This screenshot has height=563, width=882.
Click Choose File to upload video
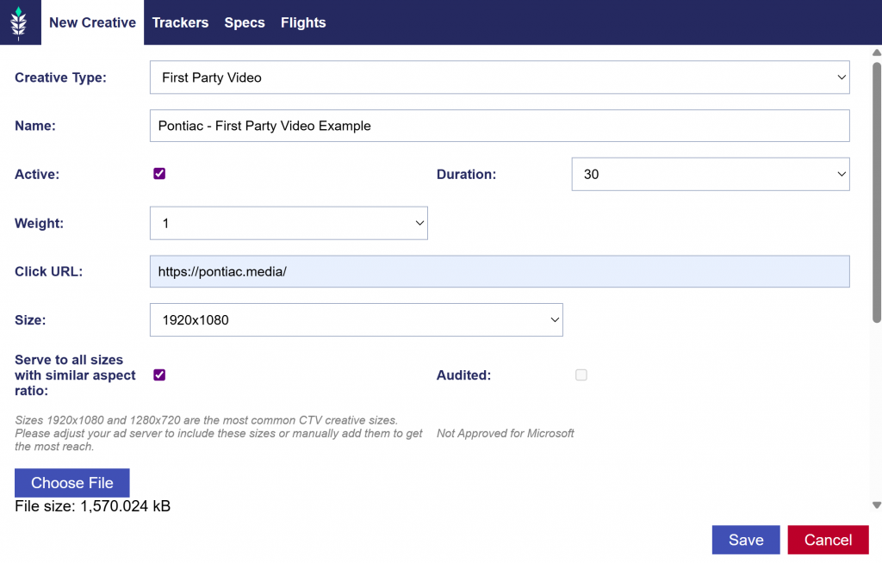coord(72,483)
